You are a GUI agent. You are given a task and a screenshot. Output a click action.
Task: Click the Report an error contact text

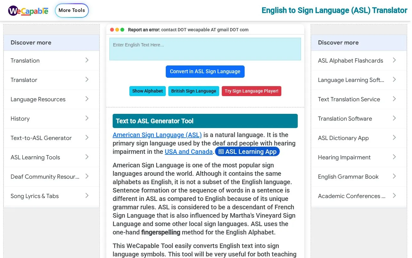[x=188, y=30]
